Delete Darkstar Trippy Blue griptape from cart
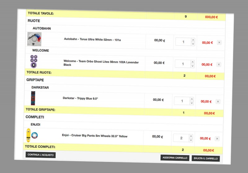 218,102
